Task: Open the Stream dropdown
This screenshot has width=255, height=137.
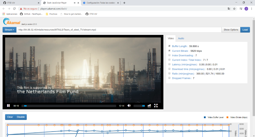Action: point(10,30)
